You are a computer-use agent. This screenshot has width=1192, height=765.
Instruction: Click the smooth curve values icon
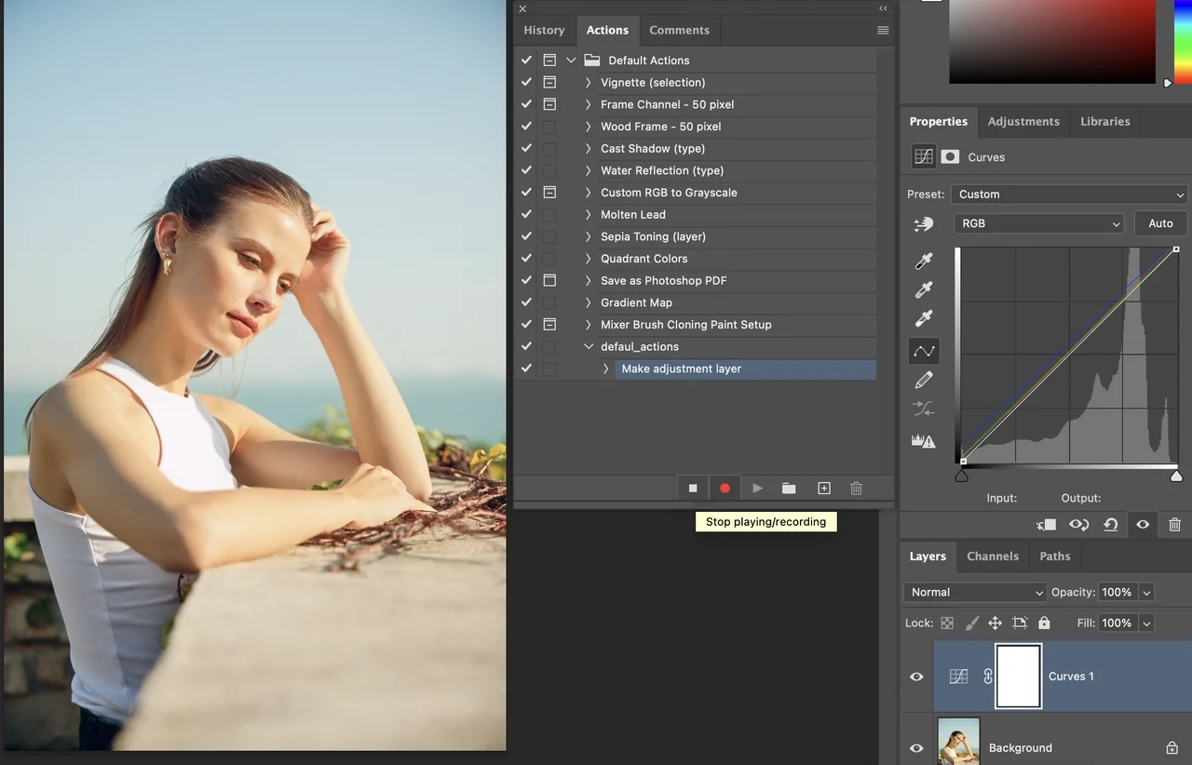(x=924, y=409)
